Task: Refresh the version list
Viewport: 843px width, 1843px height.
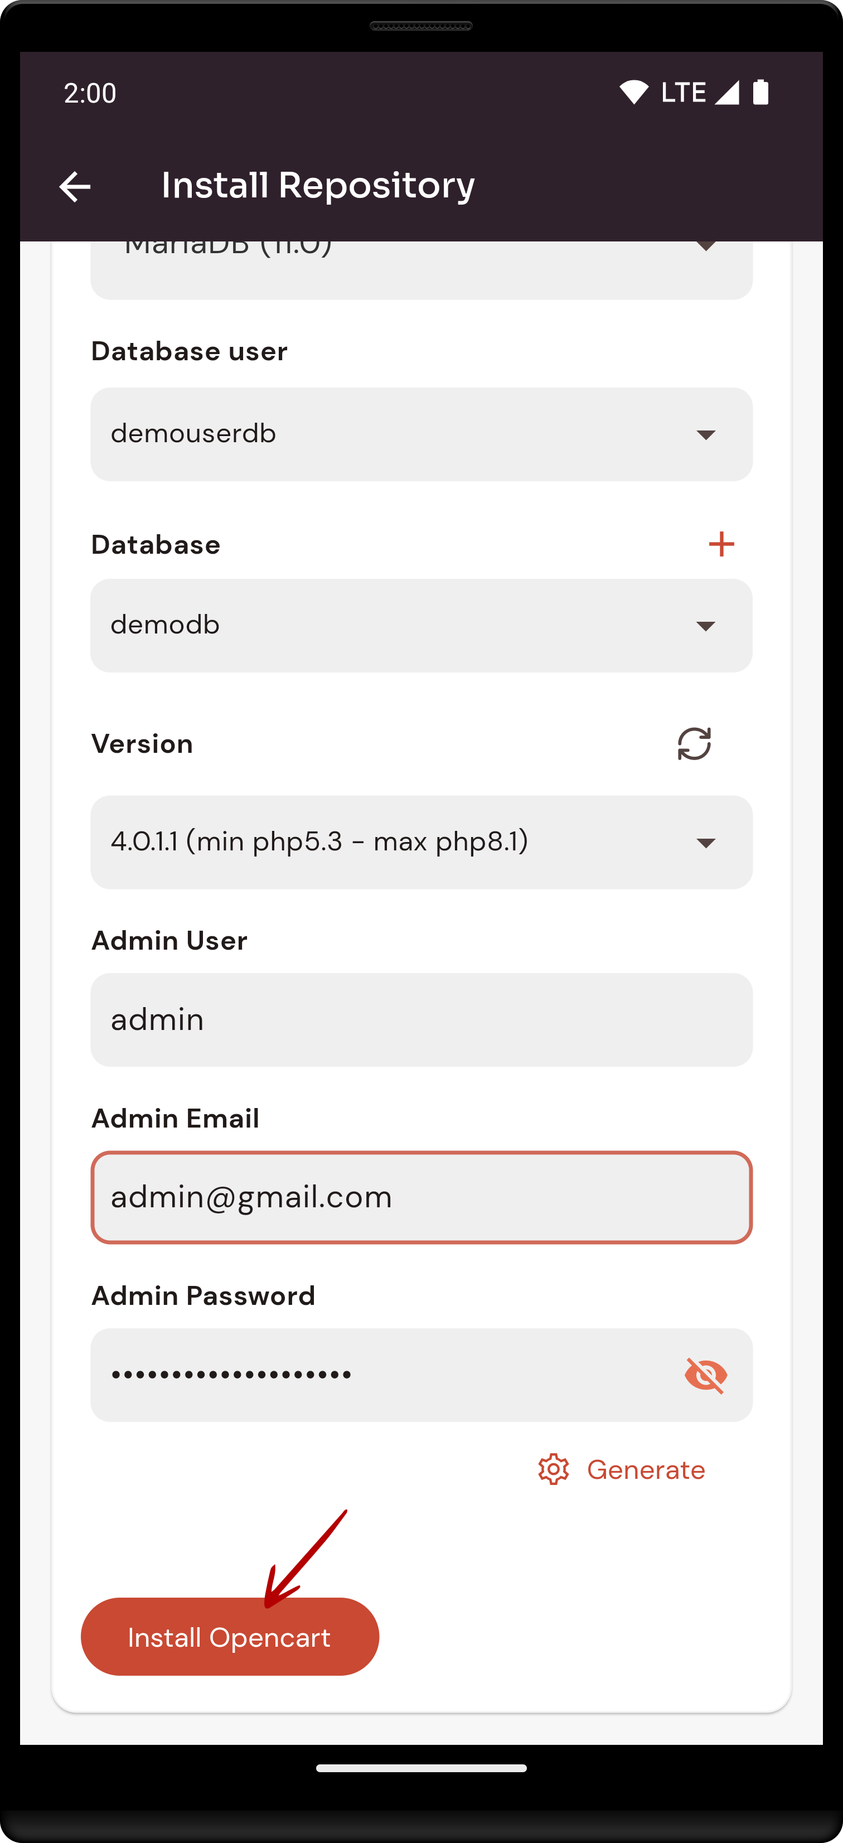Action: 694,744
